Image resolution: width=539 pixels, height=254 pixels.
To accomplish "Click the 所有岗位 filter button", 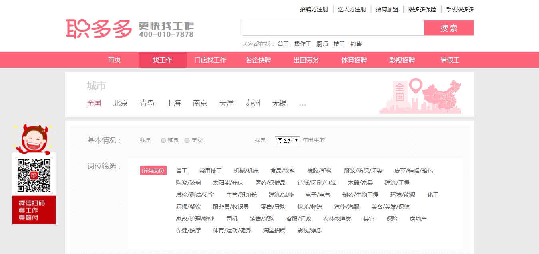I will 153,171.
